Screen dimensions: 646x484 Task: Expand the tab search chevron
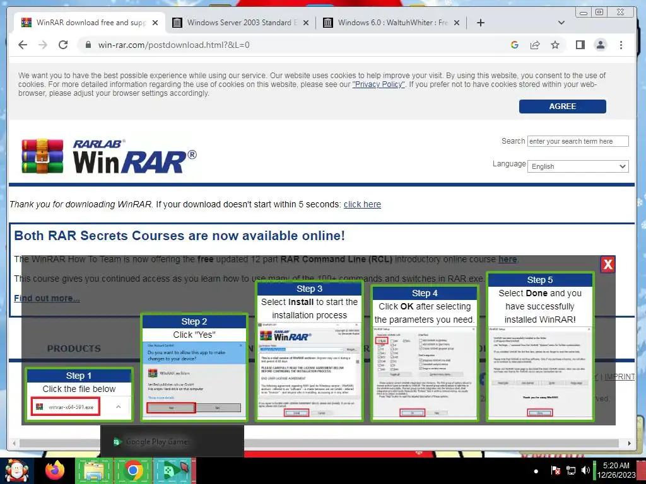pyautogui.click(x=561, y=23)
